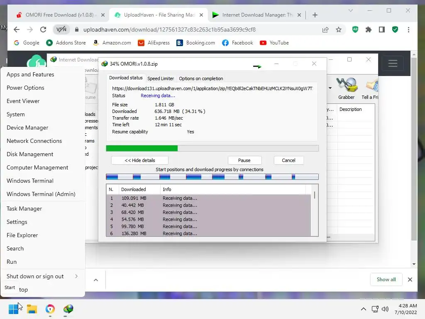
Task: Expand the download item chevron
Action: pos(96,280)
